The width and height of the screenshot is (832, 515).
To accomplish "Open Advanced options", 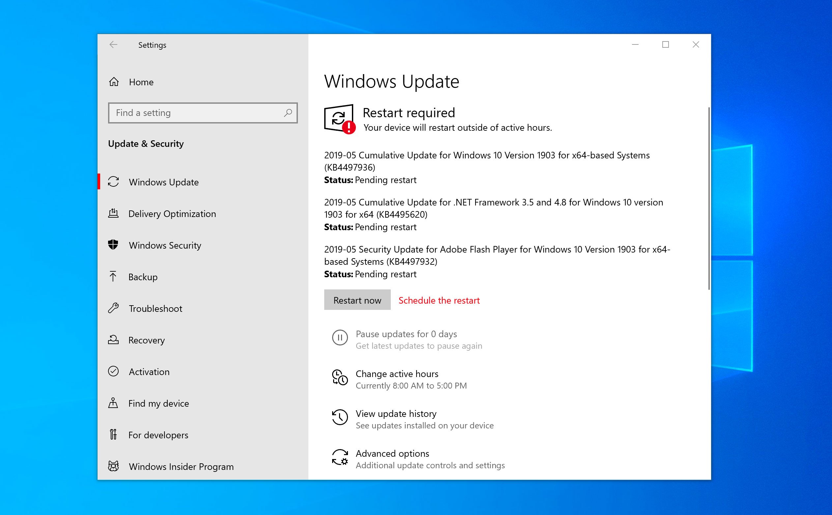I will (x=392, y=453).
